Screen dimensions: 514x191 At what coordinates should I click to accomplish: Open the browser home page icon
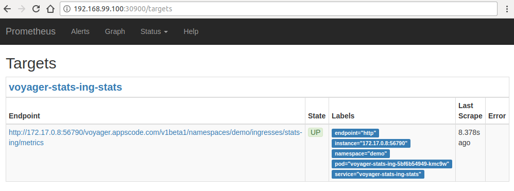[x=50, y=9]
